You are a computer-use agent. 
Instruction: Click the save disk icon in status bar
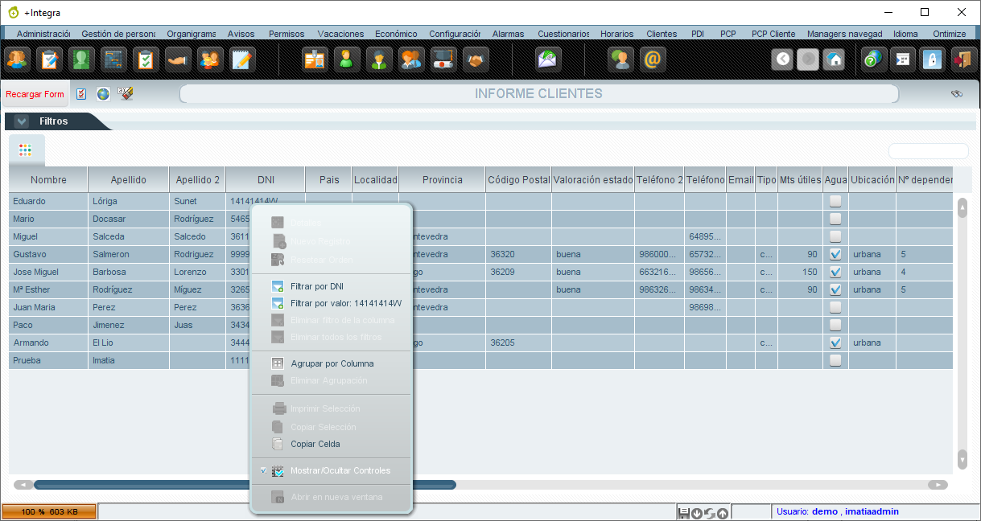684,512
